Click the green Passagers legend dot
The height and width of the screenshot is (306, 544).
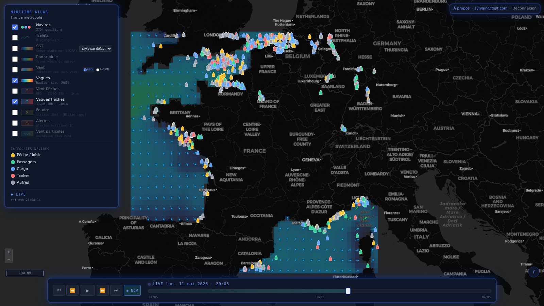(x=13, y=162)
